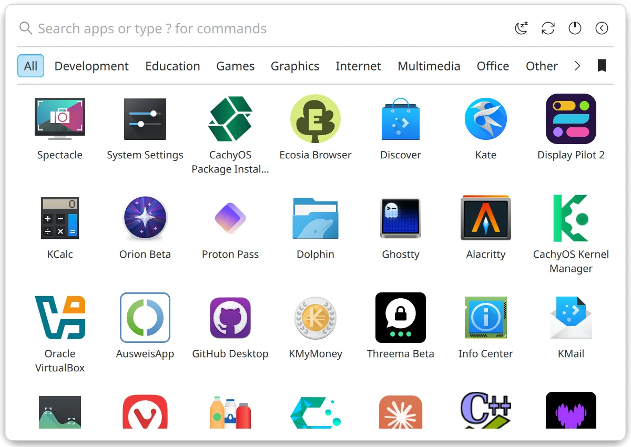This screenshot has width=631, height=447.
Task: Launch the Bottles app icon
Action: pos(230,413)
